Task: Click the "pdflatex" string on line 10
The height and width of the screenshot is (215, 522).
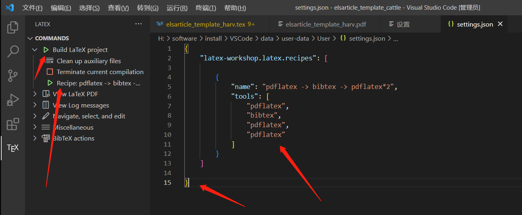Action: 265,134
